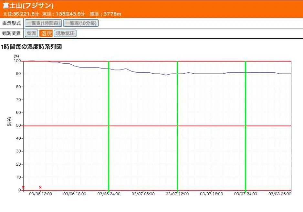
Task: Click the humidity curve near 03/07 18:00
Action: [x=211, y=74]
